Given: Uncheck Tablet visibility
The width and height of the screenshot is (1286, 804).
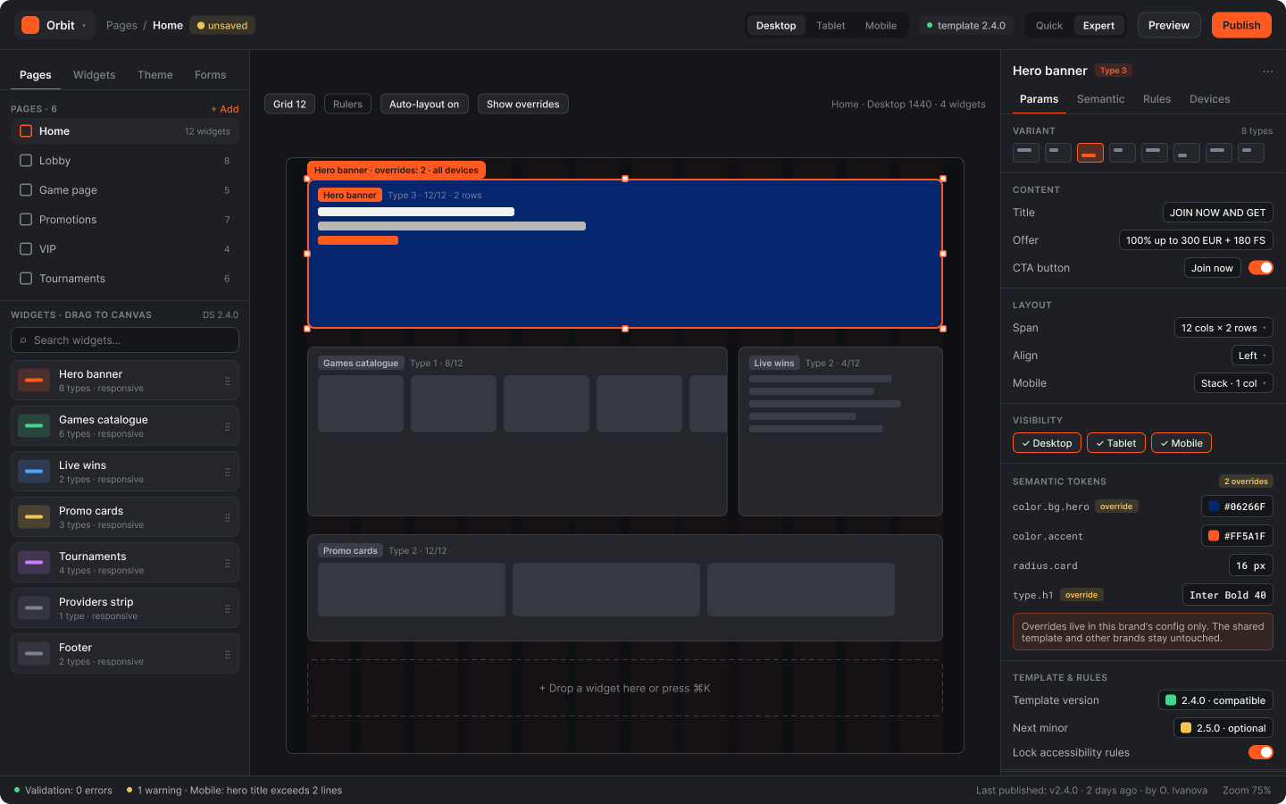Looking at the screenshot, I should [x=1116, y=443].
